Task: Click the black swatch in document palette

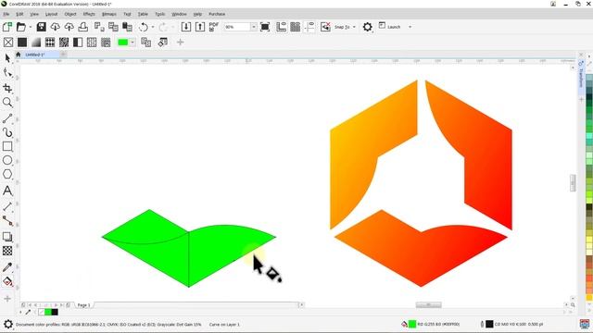Action: [55, 312]
